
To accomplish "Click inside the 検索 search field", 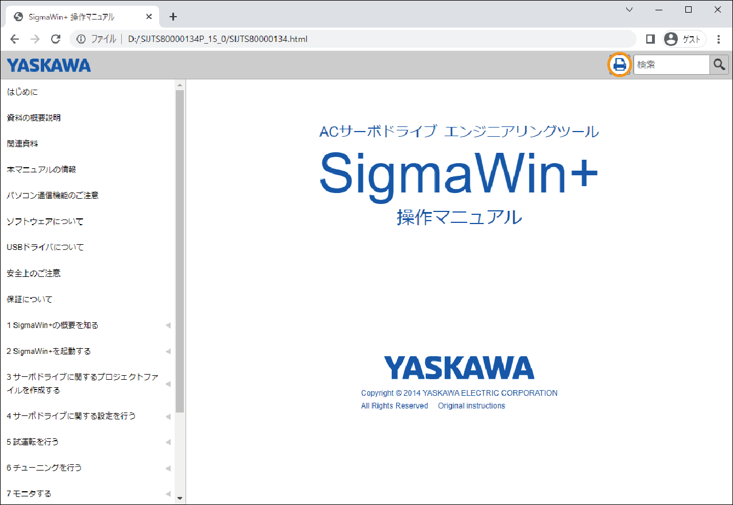I will [x=671, y=64].
